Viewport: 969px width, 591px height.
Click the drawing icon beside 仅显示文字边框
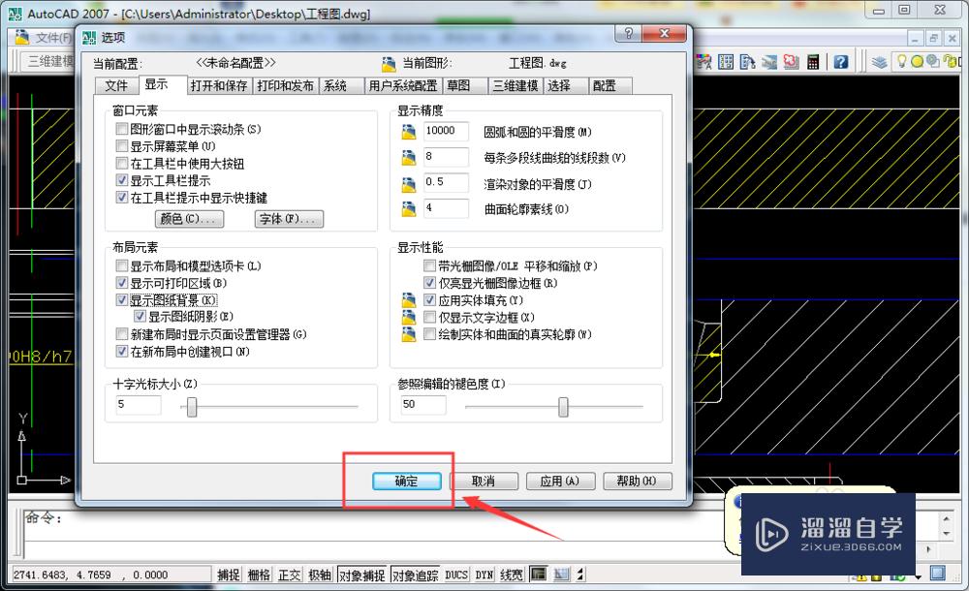tap(409, 318)
